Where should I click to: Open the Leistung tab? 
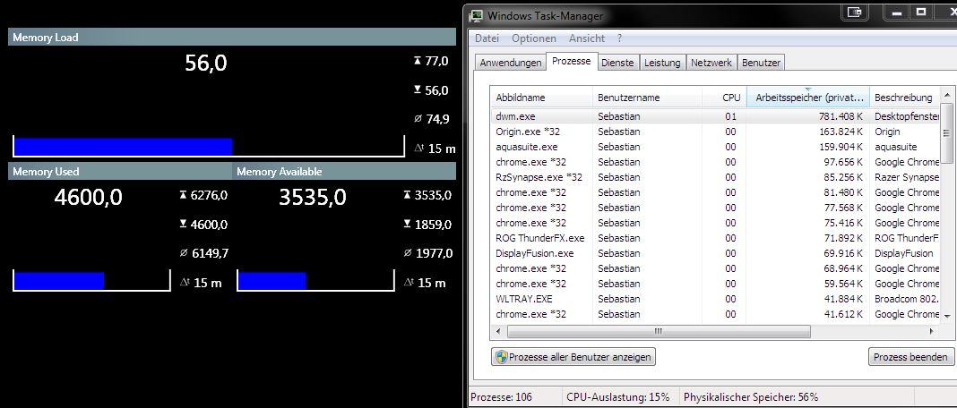662,63
